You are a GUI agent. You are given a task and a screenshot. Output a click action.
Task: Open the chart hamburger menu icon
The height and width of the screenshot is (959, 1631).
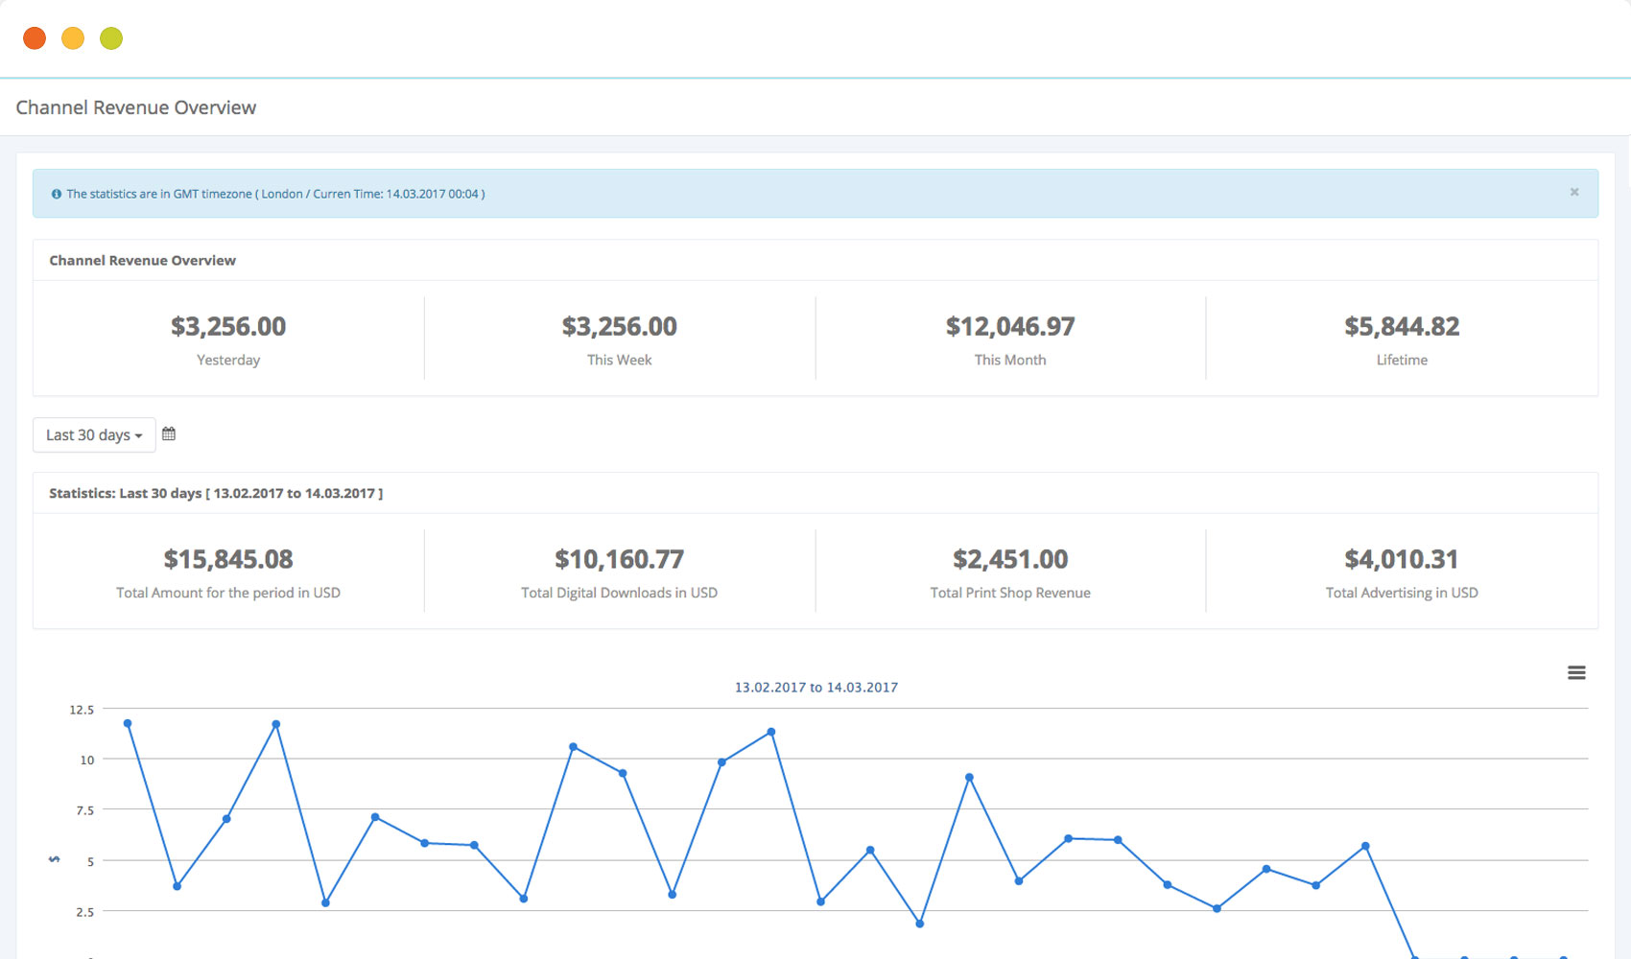[1575, 673]
